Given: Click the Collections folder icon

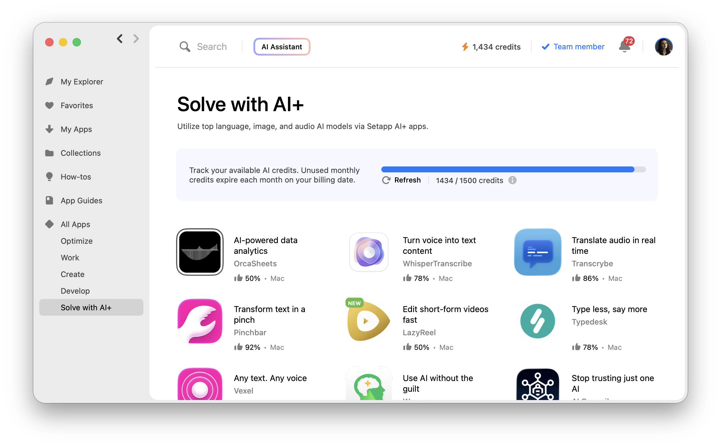Looking at the screenshot, I should pos(49,153).
